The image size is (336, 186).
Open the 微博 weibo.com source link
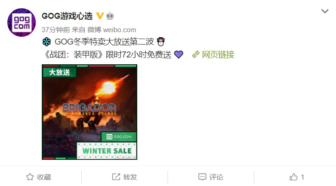click(x=112, y=29)
